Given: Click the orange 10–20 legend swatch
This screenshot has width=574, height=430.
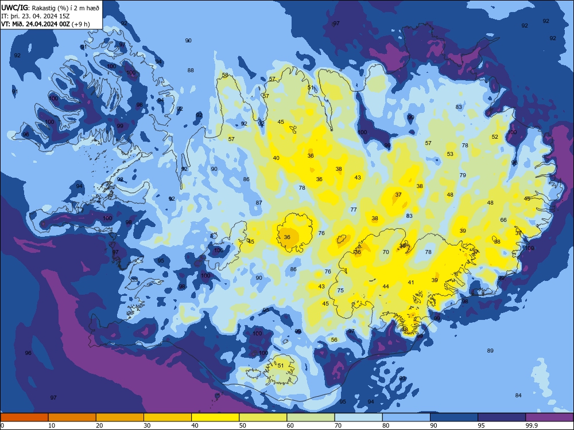Looking at the screenshot, I should pos(72,417).
